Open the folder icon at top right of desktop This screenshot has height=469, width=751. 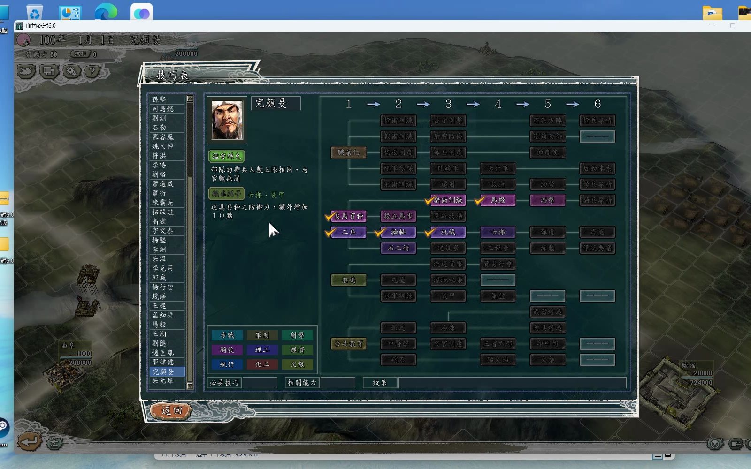[x=713, y=13]
